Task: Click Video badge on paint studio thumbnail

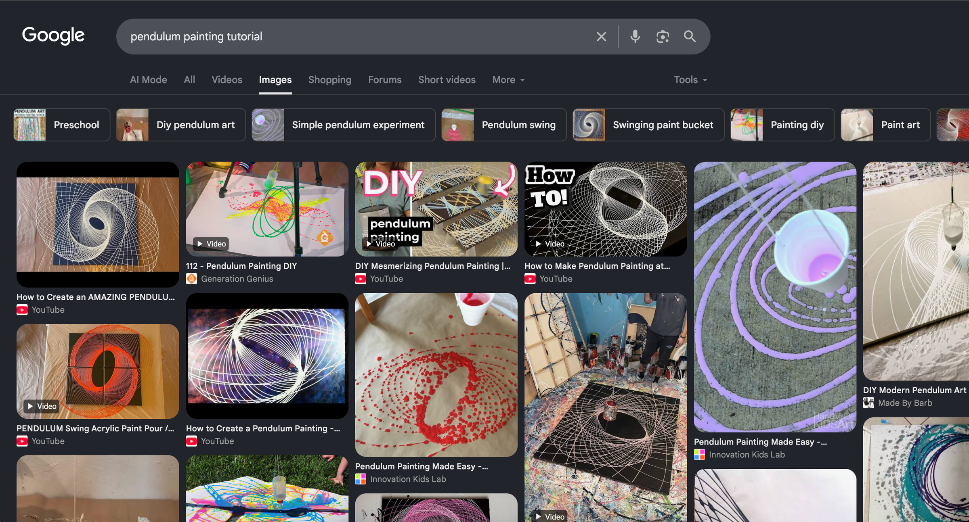Action: click(550, 516)
